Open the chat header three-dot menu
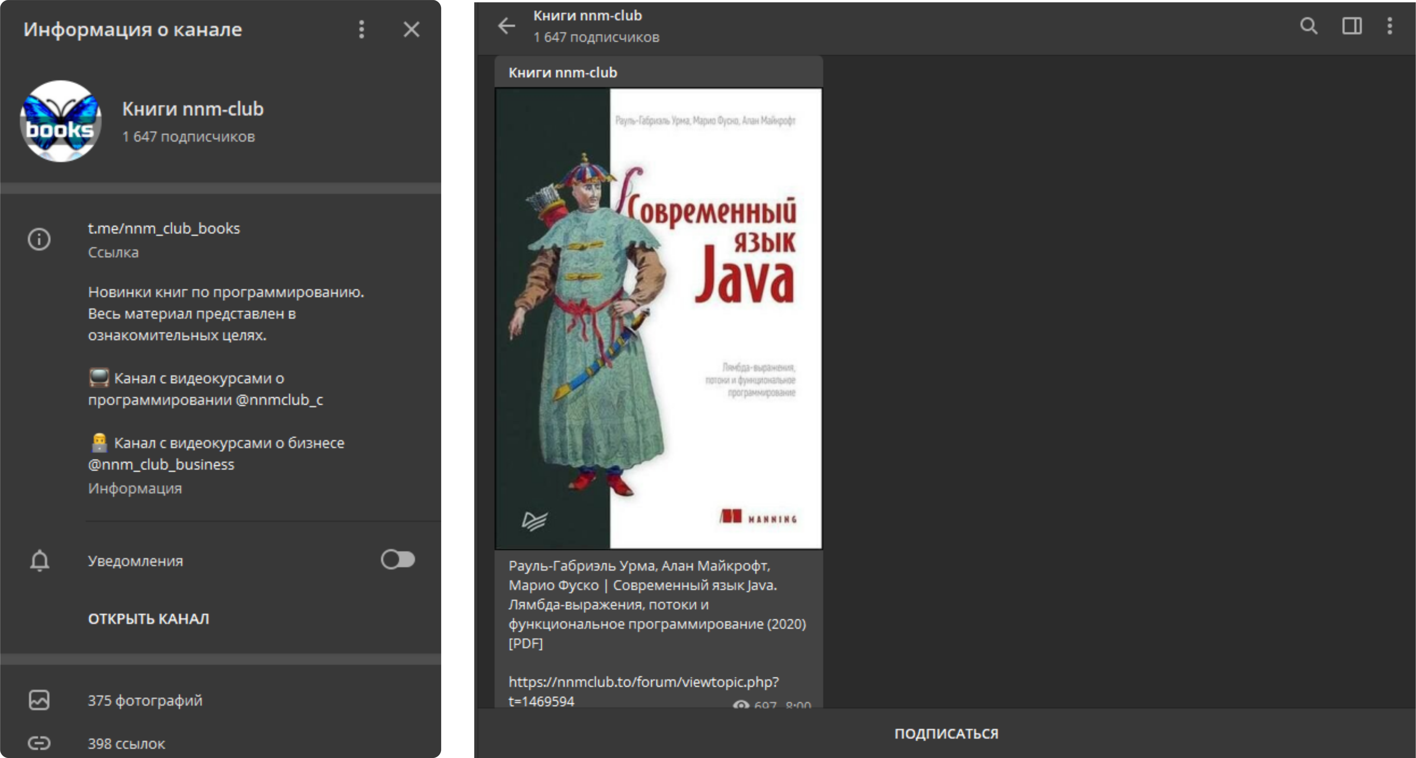 point(1390,26)
